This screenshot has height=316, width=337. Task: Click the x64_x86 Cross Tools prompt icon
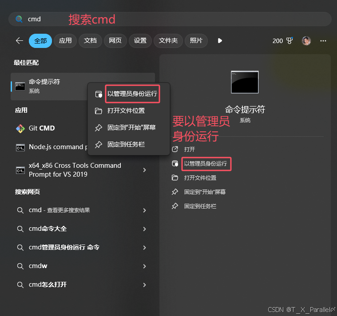20,170
